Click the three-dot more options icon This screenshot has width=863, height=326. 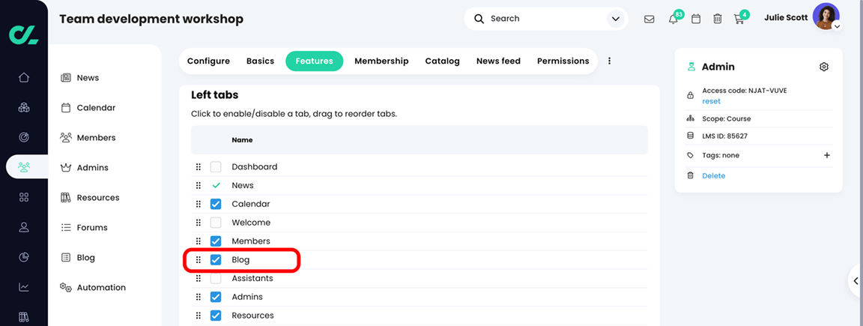(x=609, y=61)
